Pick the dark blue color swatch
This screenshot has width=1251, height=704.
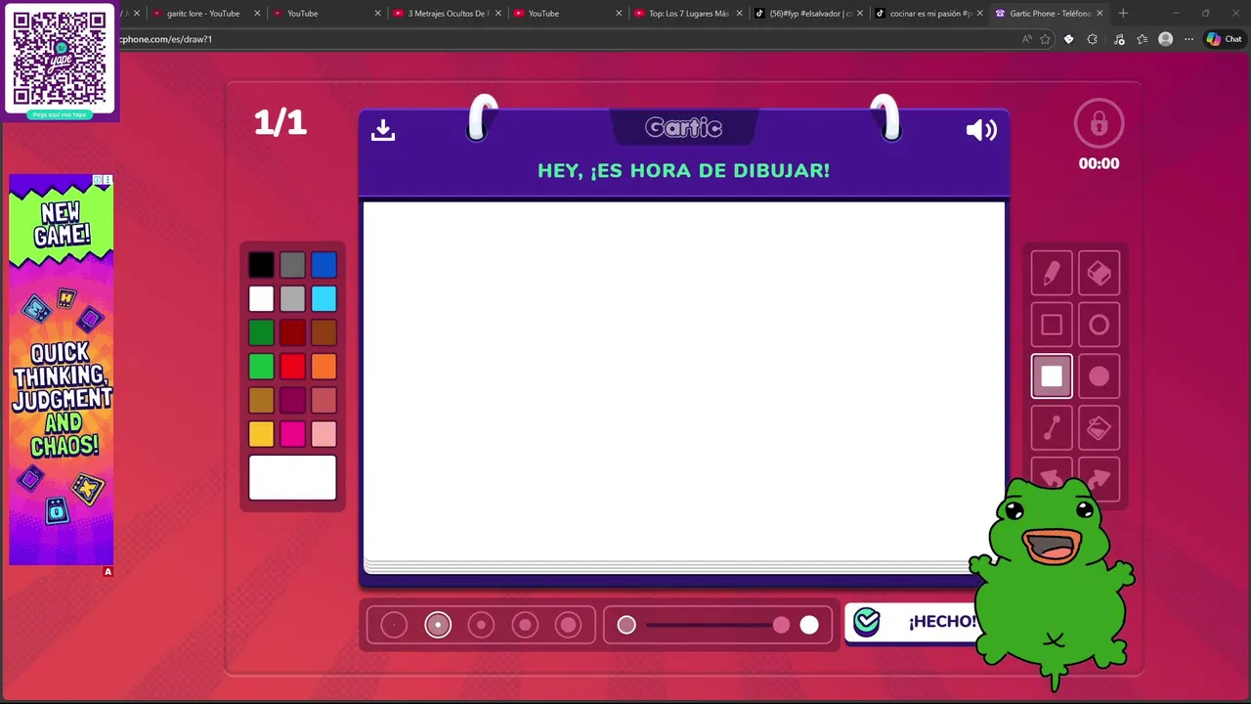click(x=324, y=265)
